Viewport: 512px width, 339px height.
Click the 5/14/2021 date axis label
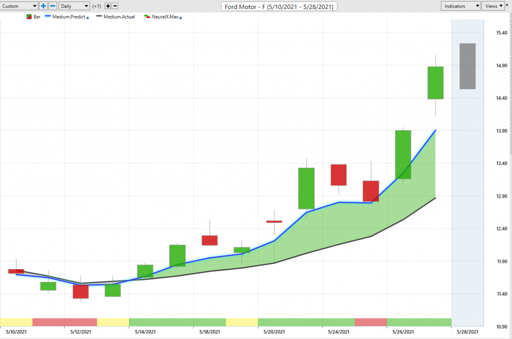(x=145, y=332)
